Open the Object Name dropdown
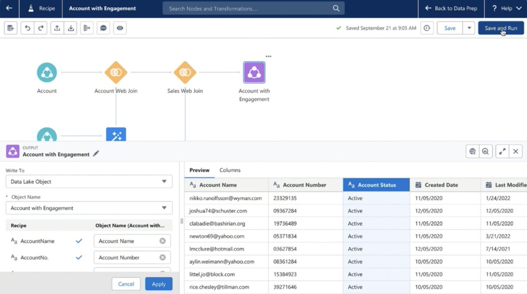Image resolution: width=527 pixels, height=294 pixels. click(x=89, y=208)
